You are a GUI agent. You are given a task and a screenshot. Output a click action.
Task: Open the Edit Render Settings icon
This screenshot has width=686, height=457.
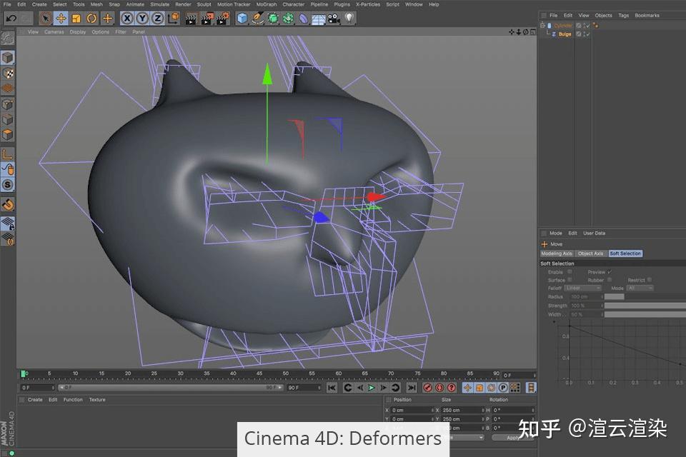click(x=222, y=19)
